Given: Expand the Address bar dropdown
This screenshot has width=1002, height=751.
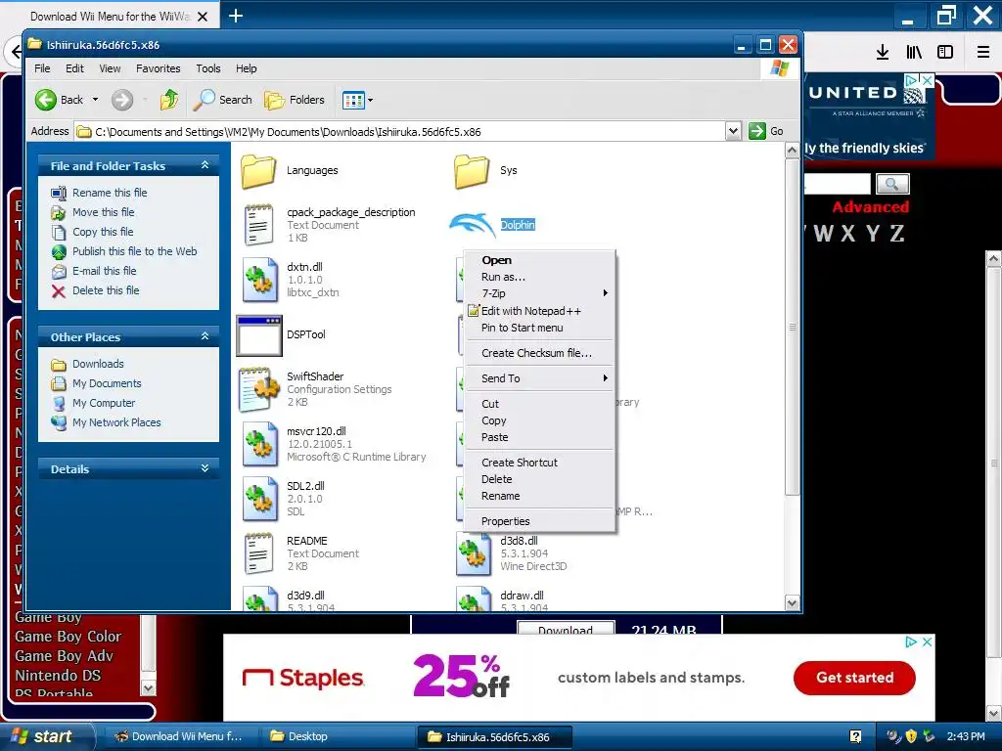Looking at the screenshot, I should 733,132.
